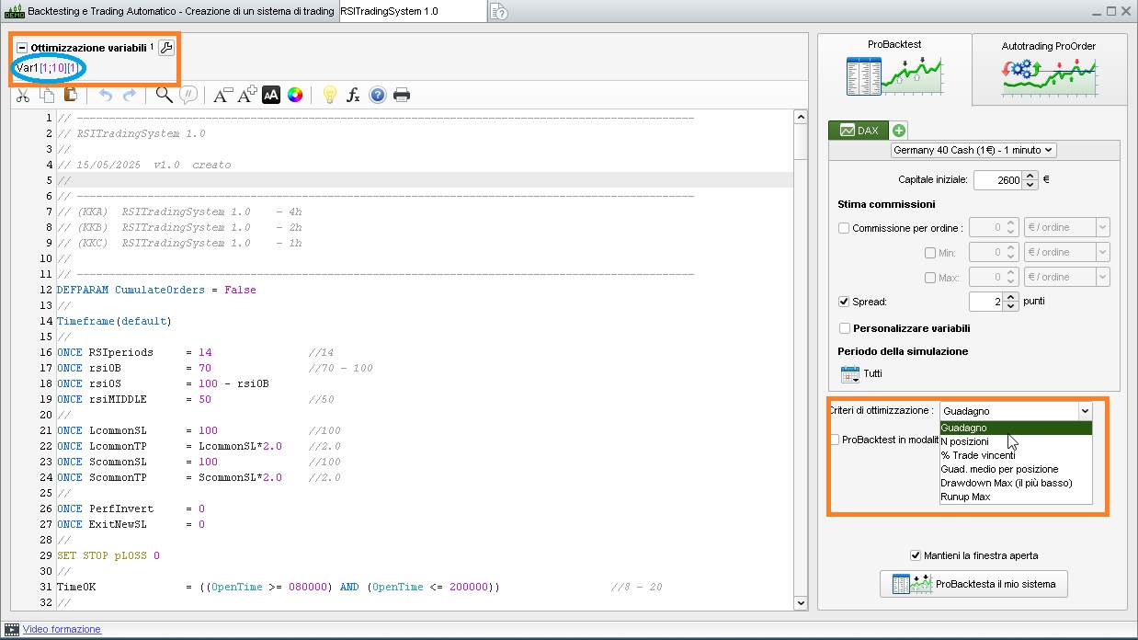Screen dimensions: 1138x640
Task: Open the Germany 40 Cash timeframe dropdown
Action: (x=974, y=150)
